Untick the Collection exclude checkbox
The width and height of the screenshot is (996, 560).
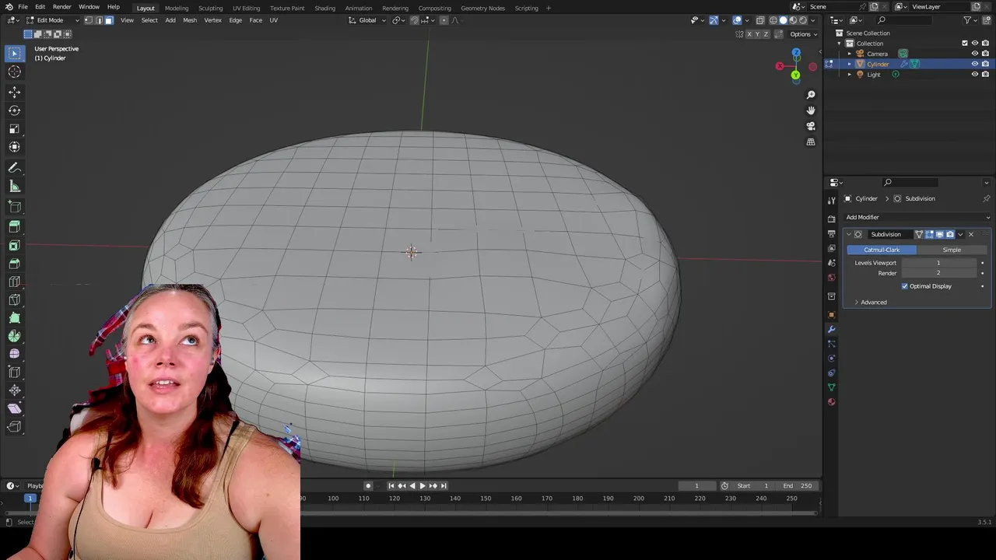[x=965, y=44]
